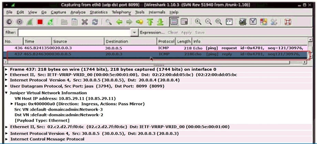The width and height of the screenshot is (317, 144).
Task: Toggle auto scroll in live capture
Action: pyautogui.click(x=184, y=22)
